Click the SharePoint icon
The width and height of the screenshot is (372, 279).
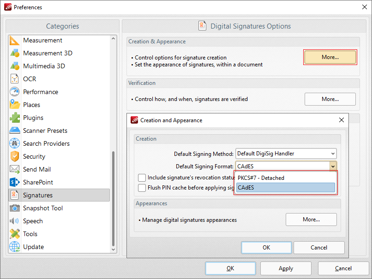[x=14, y=182]
